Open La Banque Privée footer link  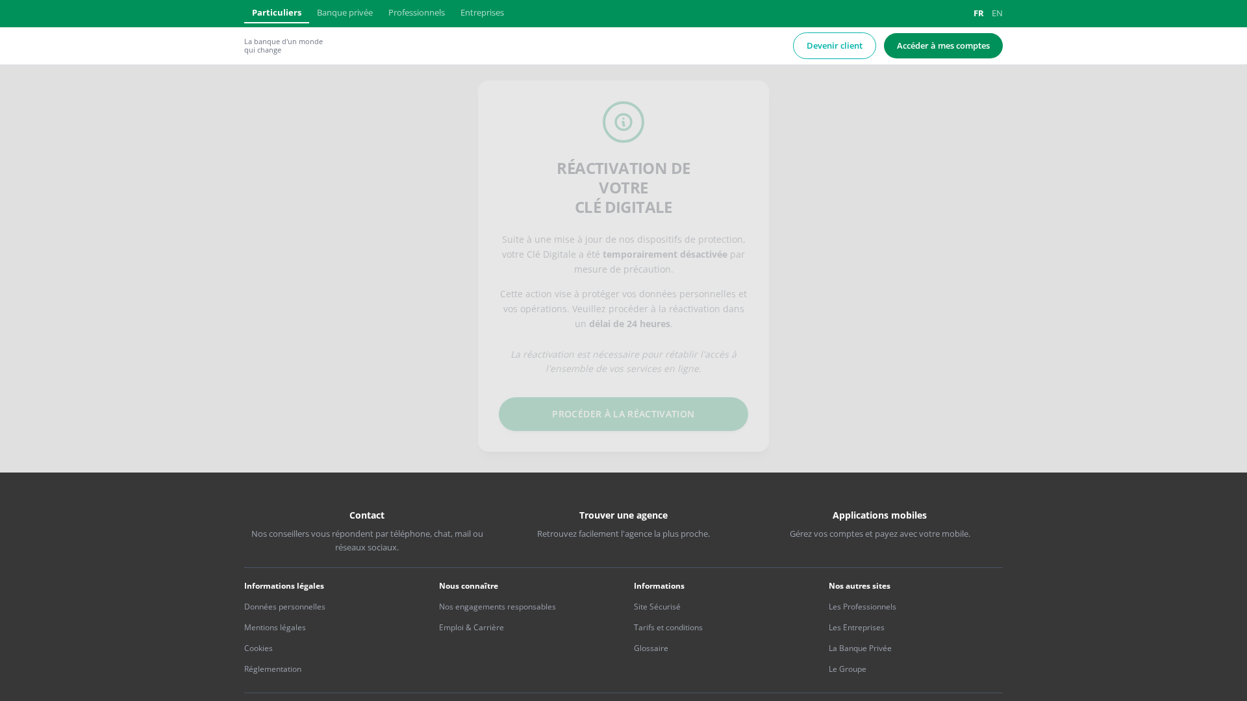(x=860, y=648)
